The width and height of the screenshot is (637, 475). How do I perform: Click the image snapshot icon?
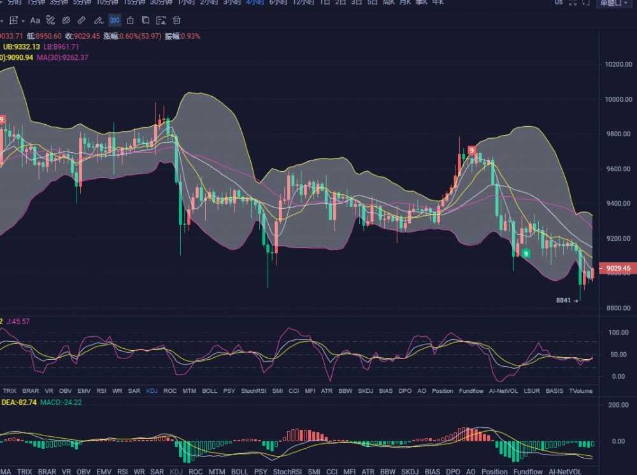coord(161,20)
